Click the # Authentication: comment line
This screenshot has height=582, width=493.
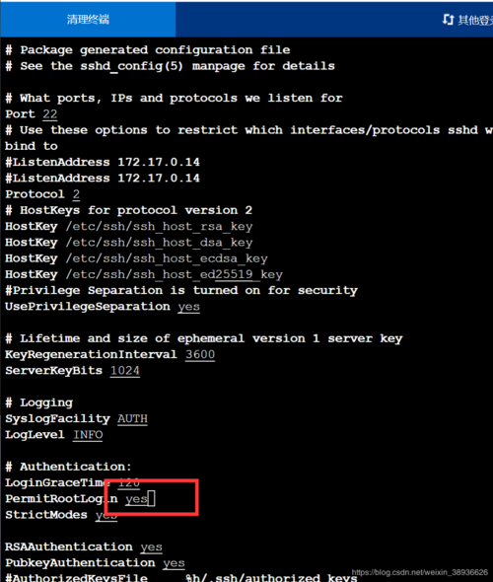[x=68, y=467]
